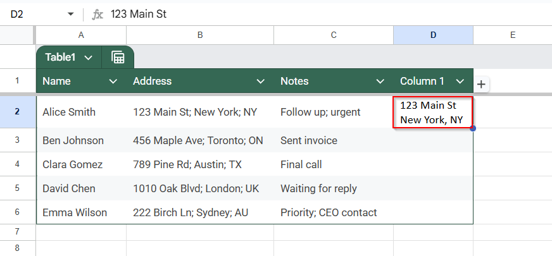This screenshot has height=256, width=552.
Task: Select column B header
Action: coord(200,35)
